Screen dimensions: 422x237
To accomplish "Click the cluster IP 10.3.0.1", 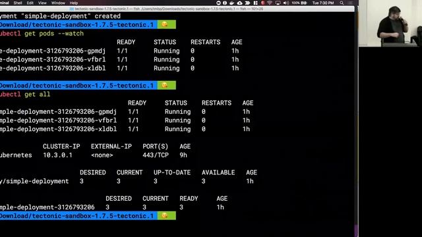I will (57, 155).
